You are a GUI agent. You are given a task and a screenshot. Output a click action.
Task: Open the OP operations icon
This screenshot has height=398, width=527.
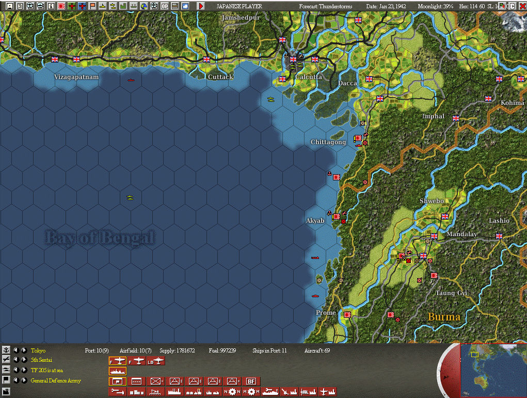tap(165, 6)
